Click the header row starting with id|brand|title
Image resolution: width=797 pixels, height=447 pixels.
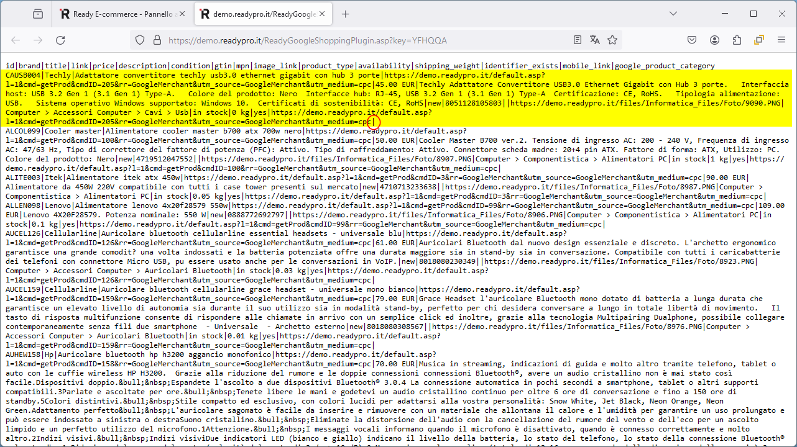(361, 66)
